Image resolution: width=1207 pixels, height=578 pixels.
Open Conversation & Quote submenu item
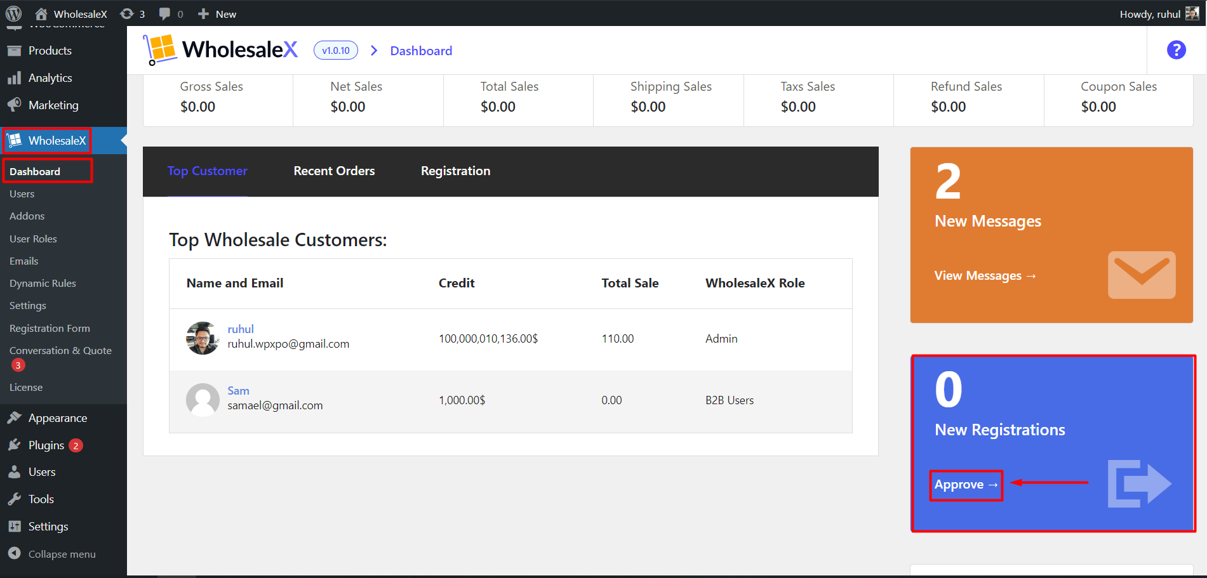[60, 350]
